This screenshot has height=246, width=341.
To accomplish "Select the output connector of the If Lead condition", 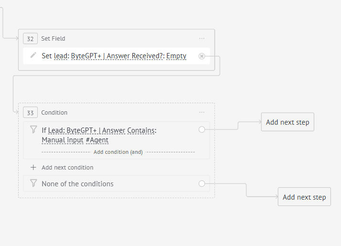I will (x=202, y=129).
